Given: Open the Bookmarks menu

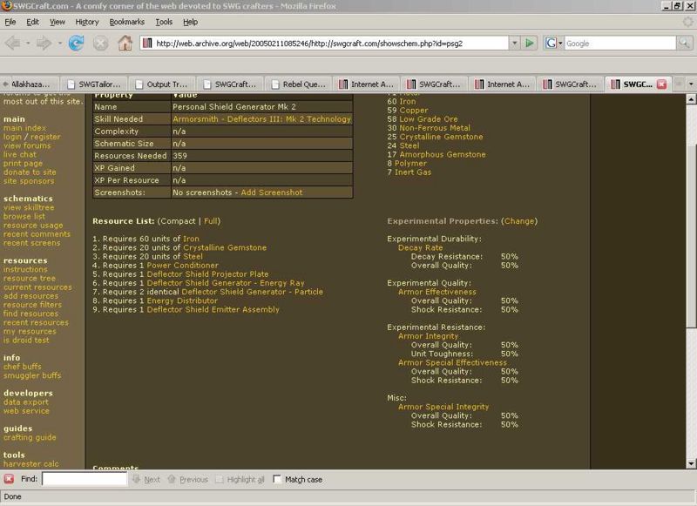Looking at the screenshot, I should pyautogui.click(x=127, y=21).
